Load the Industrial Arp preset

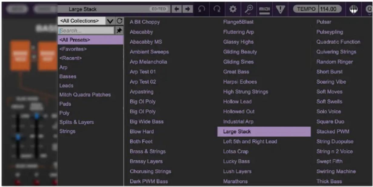coord(238,121)
